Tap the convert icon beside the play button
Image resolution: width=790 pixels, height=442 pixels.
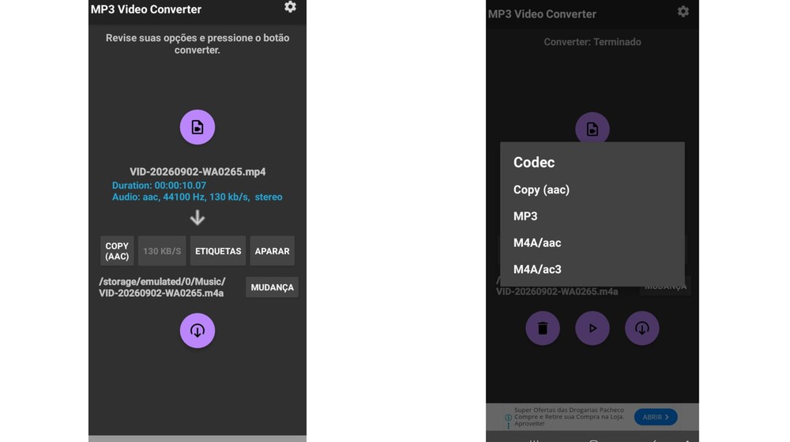pos(641,328)
